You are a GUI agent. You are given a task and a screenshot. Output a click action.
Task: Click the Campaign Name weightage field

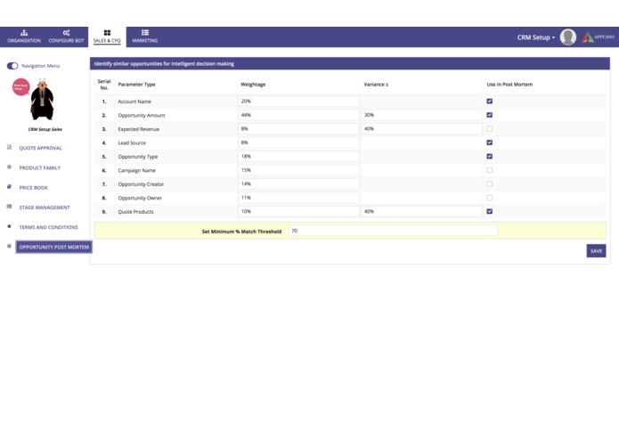(x=299, y=170)
